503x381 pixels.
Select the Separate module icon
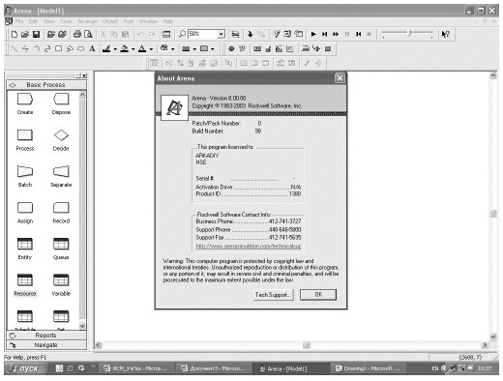coord(61,176)
